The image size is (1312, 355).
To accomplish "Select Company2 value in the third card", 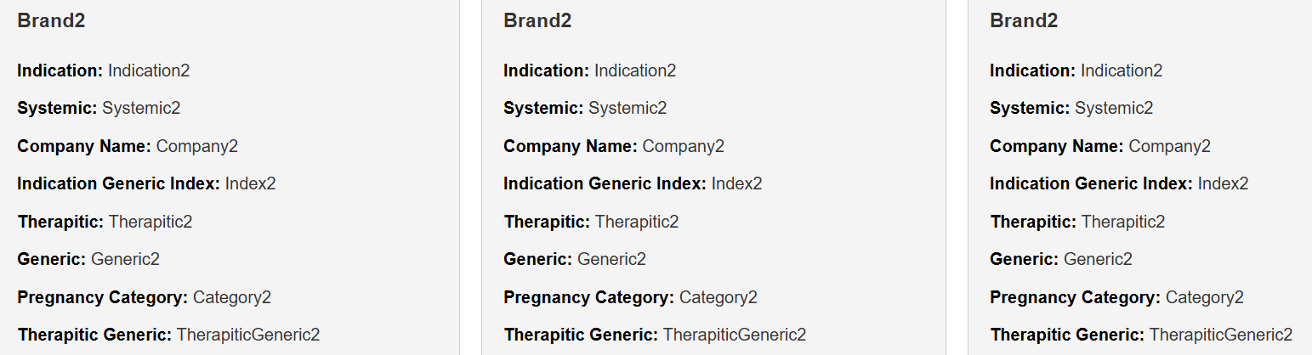I will (x=1169, y=146).
